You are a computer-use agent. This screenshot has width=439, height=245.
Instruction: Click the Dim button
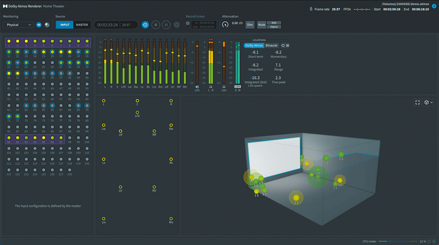[x=250, y=25]
